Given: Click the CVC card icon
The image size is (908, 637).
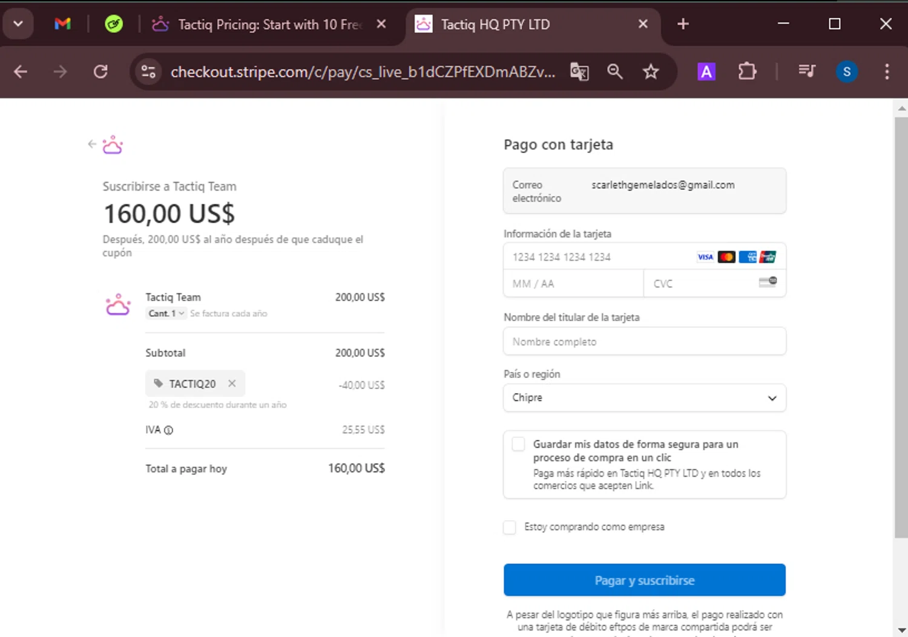Looking at the screenshot, I should point(768,282).
